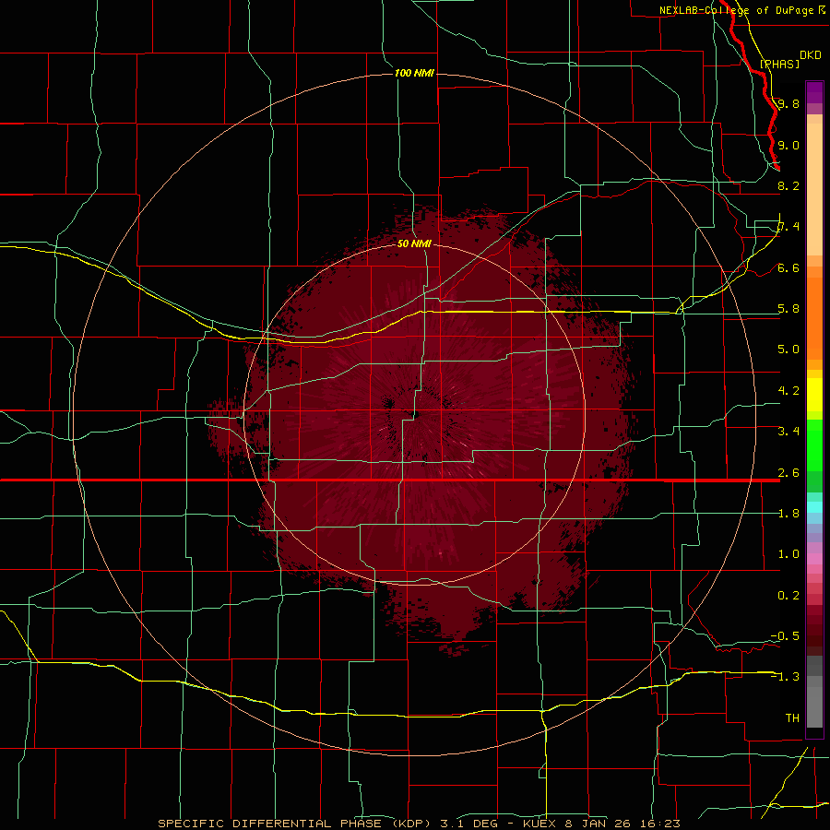Pick the yellow segment of the color bar
Screen dimensions: 830x830
[814, 395]
